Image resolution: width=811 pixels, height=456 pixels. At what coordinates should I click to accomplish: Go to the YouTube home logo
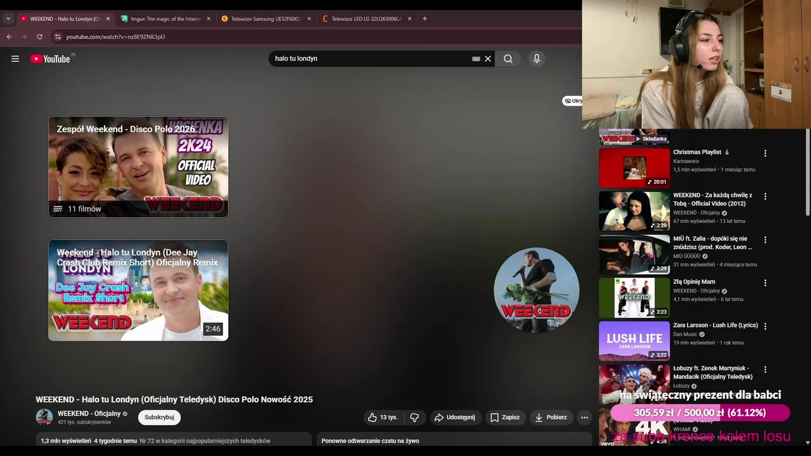(50, 59)
